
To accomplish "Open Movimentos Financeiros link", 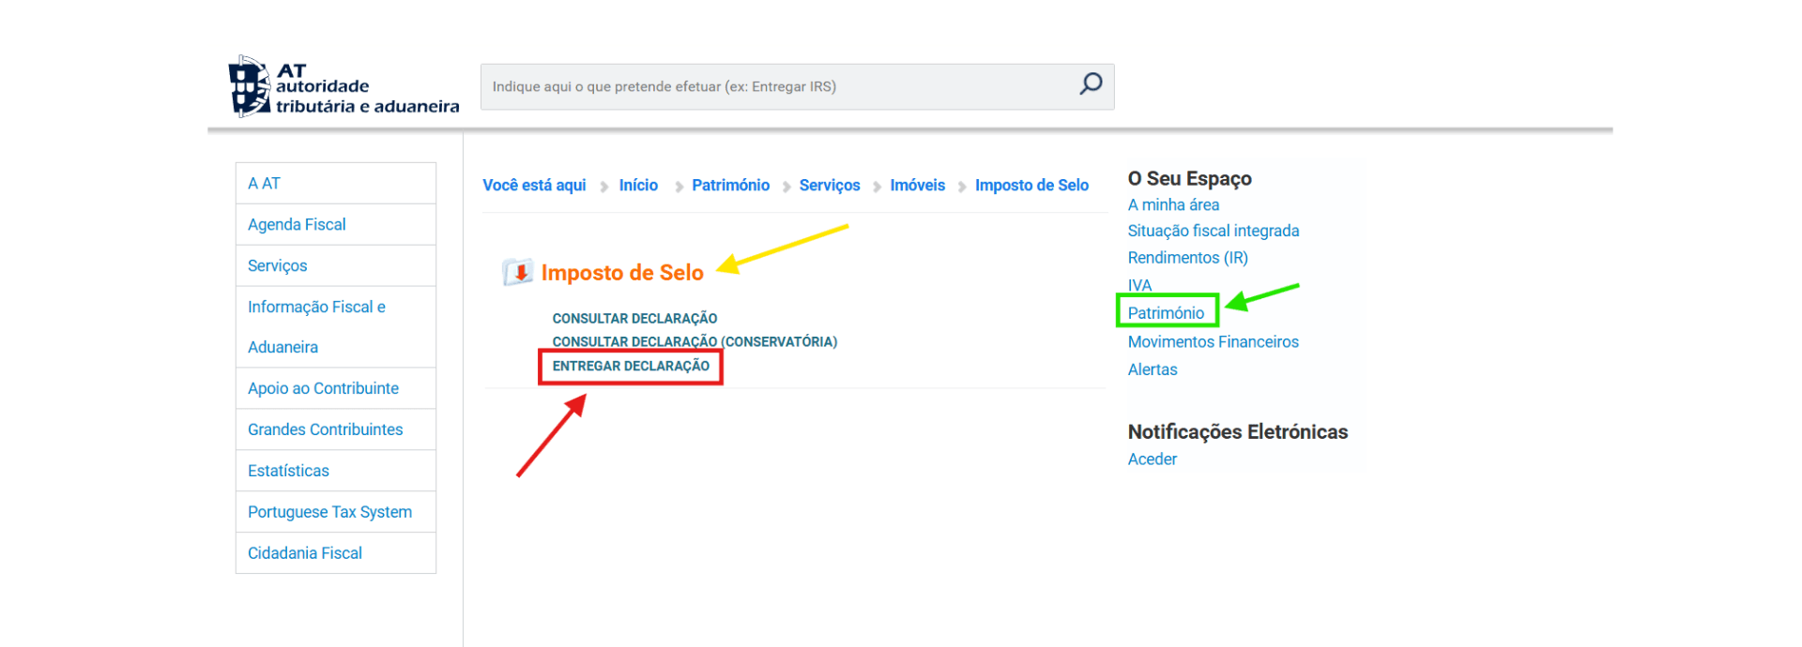I will pos(1213,342).
